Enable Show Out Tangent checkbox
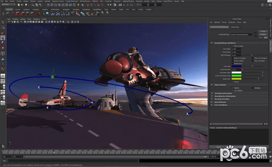This screenshot has height=167, width=272. coord(253,58)
